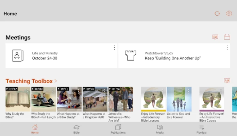Open the Teaching Toolbox heading link
Screen dimensions: 237x136
[29, 81]
